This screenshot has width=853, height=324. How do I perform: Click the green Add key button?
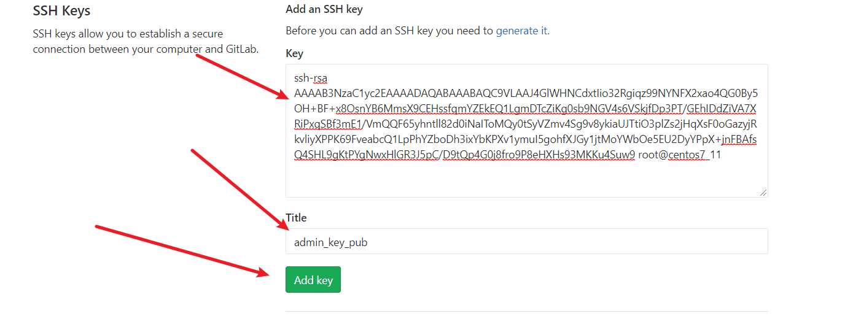pyautogui.click(x=313, y=280)
